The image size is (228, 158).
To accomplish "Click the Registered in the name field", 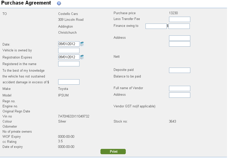I will pyautogui.click(x=69, y=64).
